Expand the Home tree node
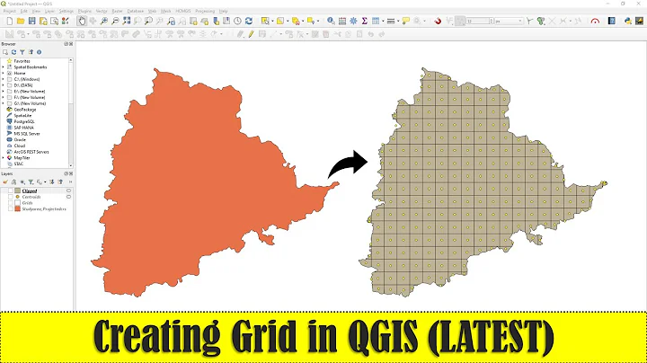This screenshot has width=647, height=363. point(4,73)
